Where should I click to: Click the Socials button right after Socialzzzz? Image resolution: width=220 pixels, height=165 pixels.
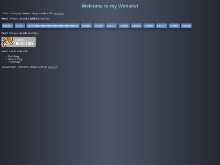click(86, 26)
